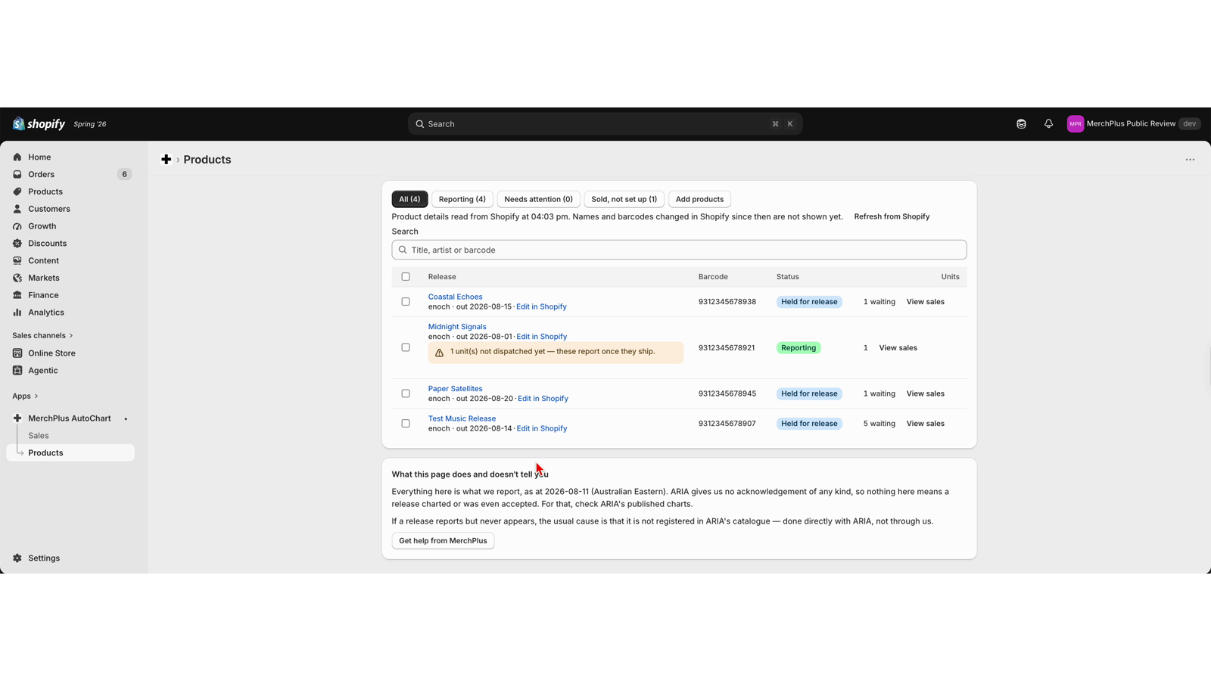1211x681 pixels.
Task: Click Edit in Shopify for Test Music Release
Action: [542, 428]
